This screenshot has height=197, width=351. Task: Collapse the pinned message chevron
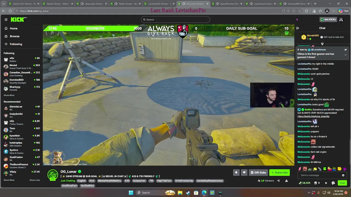[346, 55]
